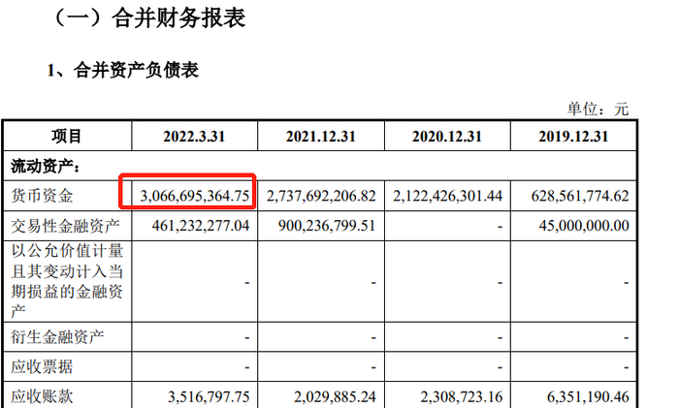The width and height of the screenshot is (679, 408).
Task: Select the 2020.12.31 column header
Action: [x=447, y=137]
